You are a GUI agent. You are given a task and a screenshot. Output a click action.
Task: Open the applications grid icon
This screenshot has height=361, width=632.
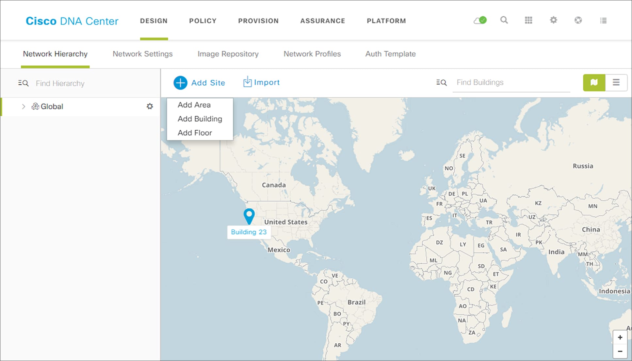click(x=528, y=20)
